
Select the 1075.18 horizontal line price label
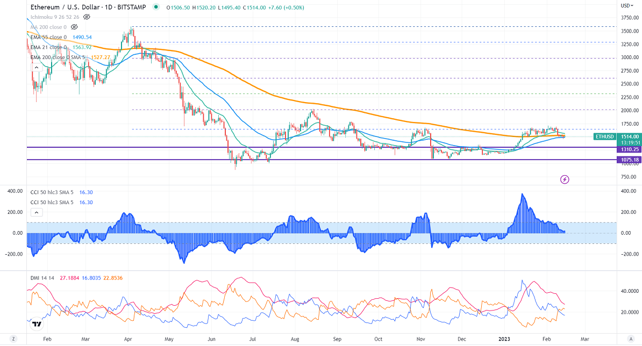click(x=615, y=160)
